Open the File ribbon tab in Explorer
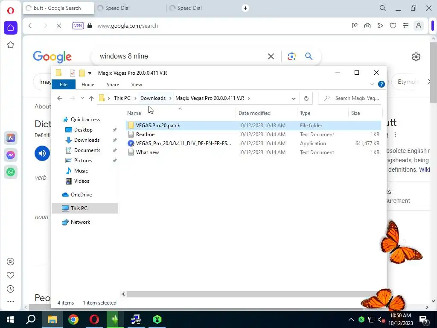The width and height of the screenshot is (437, 328). pos(64,85)
